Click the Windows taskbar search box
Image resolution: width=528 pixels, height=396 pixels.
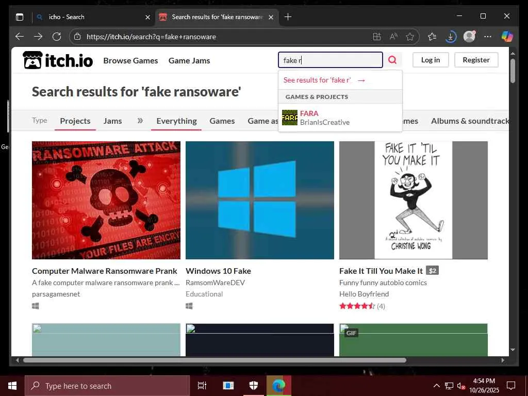107,386
